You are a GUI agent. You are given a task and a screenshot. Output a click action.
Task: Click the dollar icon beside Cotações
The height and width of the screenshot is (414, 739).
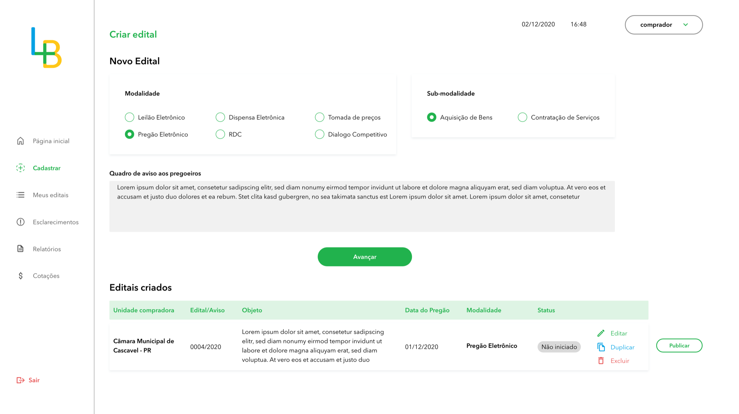21,276
